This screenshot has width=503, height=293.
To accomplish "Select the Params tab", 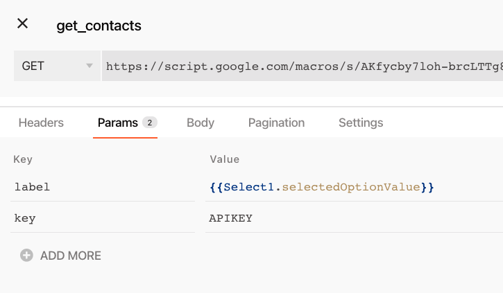I will coord(118,123).
